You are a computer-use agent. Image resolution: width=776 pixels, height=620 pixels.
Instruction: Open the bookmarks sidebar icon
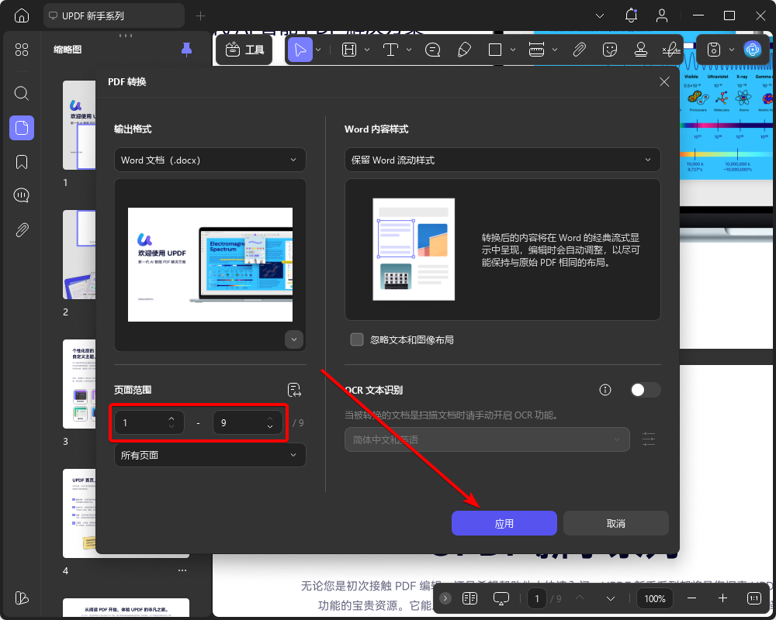point(21,162)
